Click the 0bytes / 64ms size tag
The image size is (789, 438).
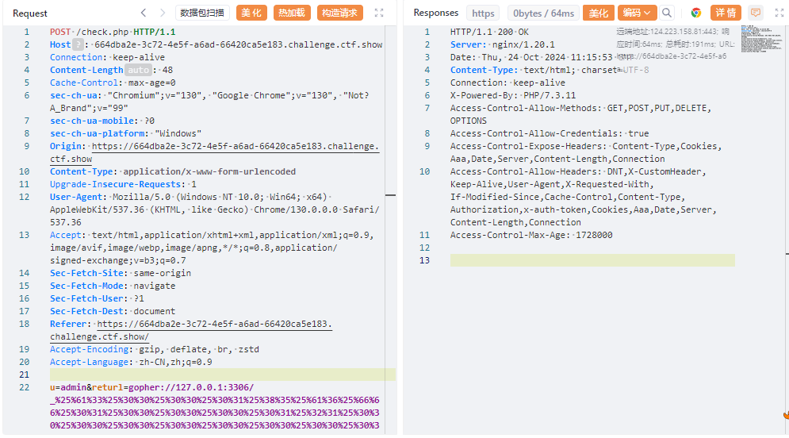[x=543, y=13]
